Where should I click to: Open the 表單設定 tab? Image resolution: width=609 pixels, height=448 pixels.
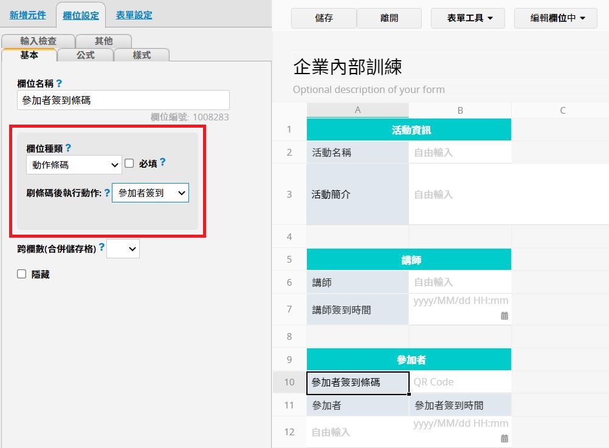coord(134,15)
